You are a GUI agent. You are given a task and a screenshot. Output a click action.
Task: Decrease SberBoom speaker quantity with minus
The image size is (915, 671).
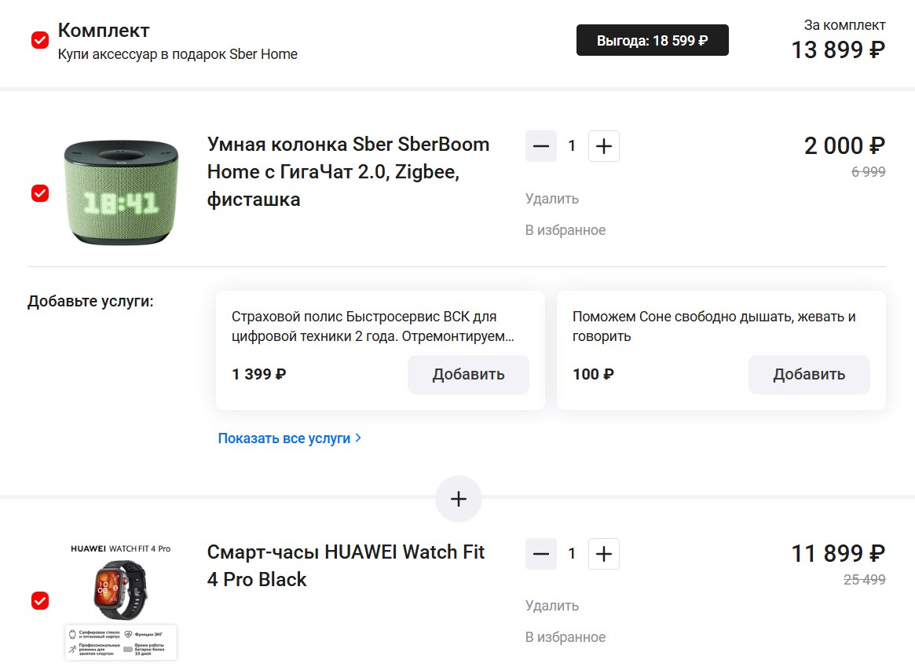point(541,146)
